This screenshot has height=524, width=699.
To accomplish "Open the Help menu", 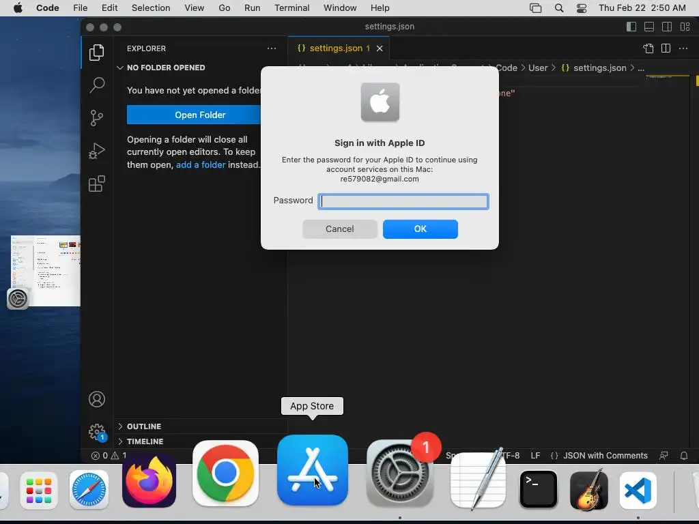I will pos(380,8).
